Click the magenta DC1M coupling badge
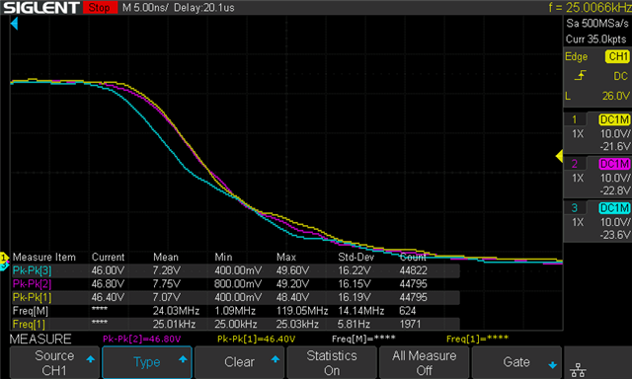 pos(614,164)
